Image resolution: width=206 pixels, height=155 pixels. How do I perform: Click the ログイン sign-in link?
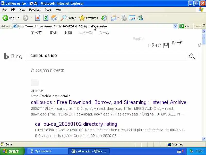click(x=154, y=45)
